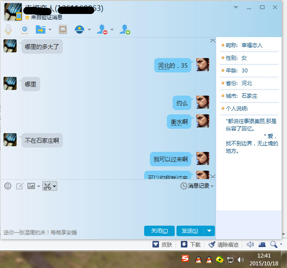Click the message bubble 哪里的多大了
This screenshot has height=268, width=287.
coord(42,46)
